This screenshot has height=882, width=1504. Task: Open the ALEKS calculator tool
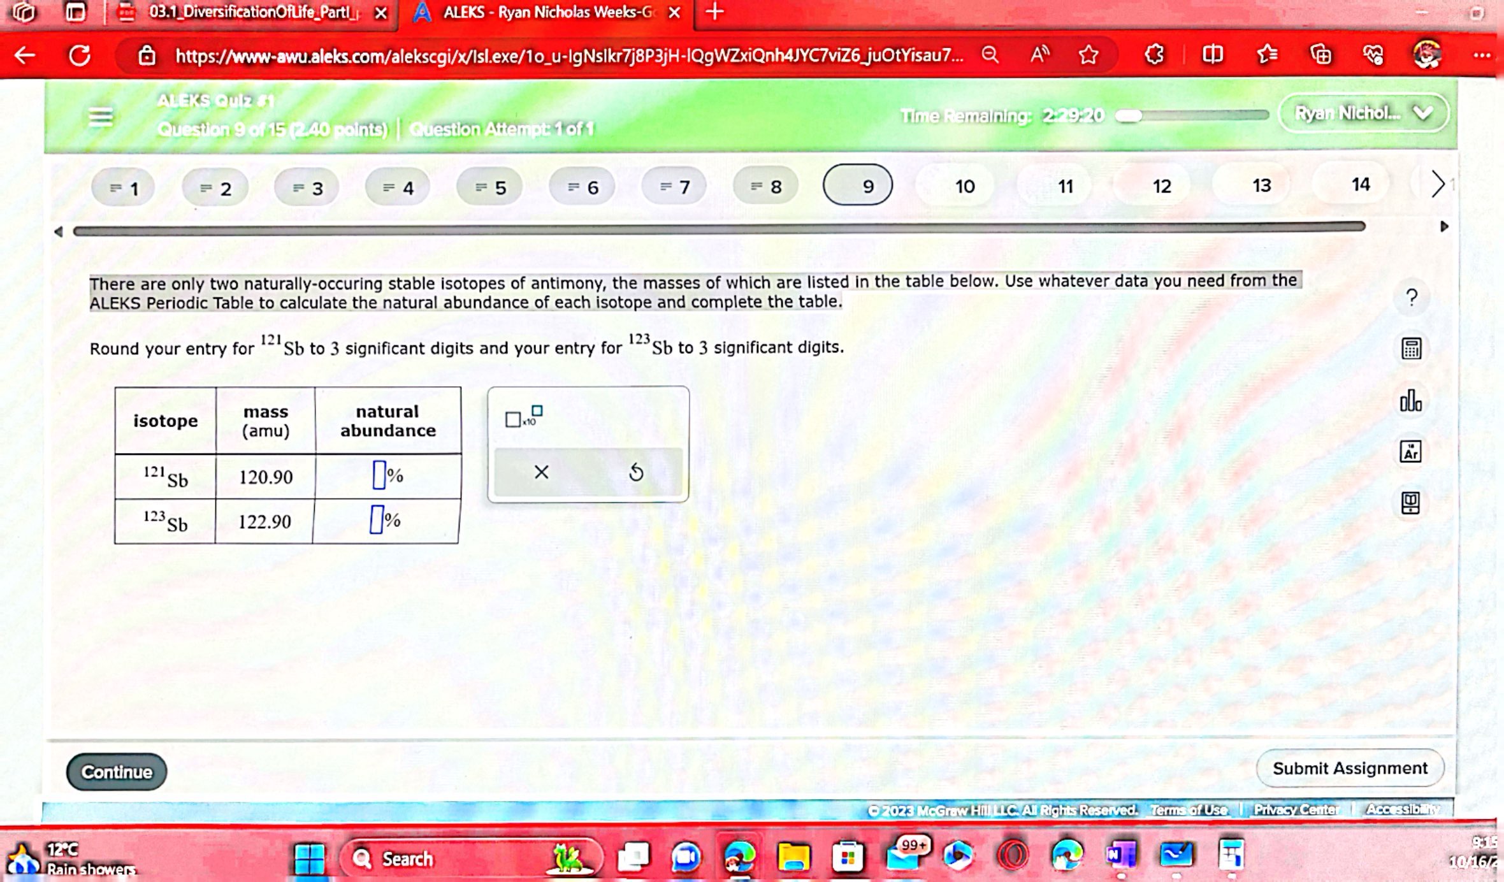(1411, 349)
